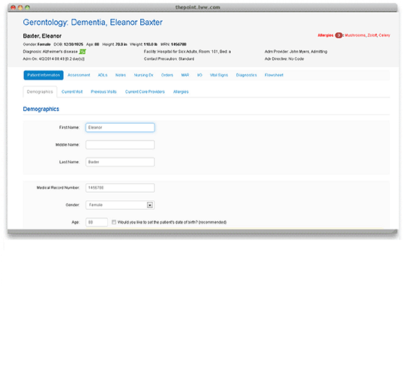Open the Current Care Providers sub-tab
Screen dimensions: 404x390
pos(145,91)
